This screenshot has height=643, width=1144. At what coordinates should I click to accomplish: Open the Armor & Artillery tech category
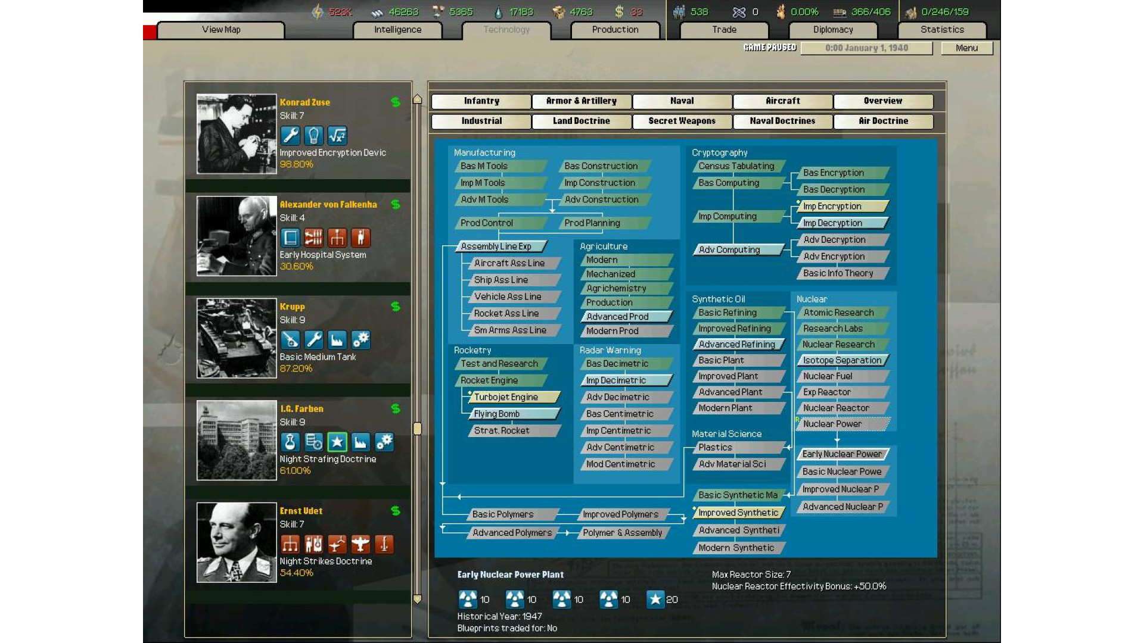581,101
